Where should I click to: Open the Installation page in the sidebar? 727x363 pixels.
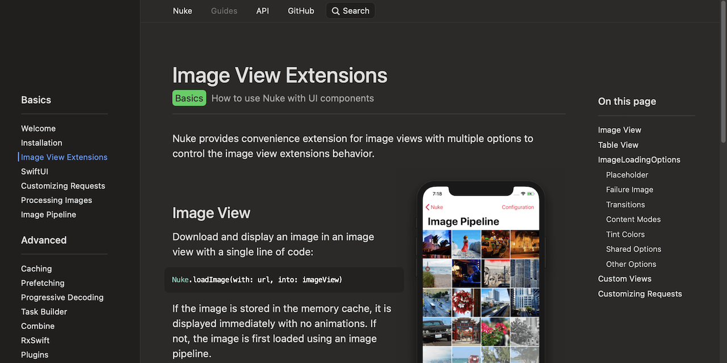(41, 143)
